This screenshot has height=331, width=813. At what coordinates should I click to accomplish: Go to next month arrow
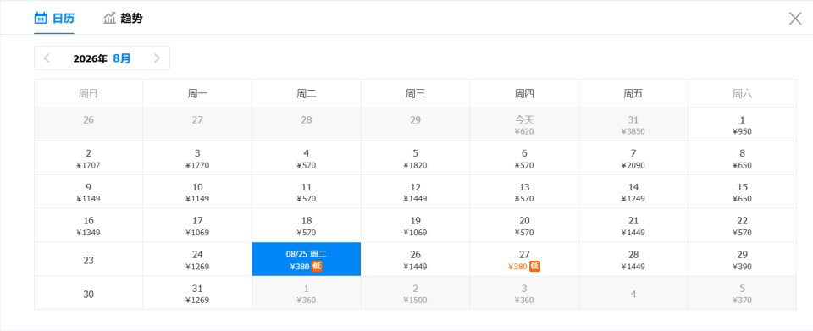pyautogui.click(x=158, y=58)
